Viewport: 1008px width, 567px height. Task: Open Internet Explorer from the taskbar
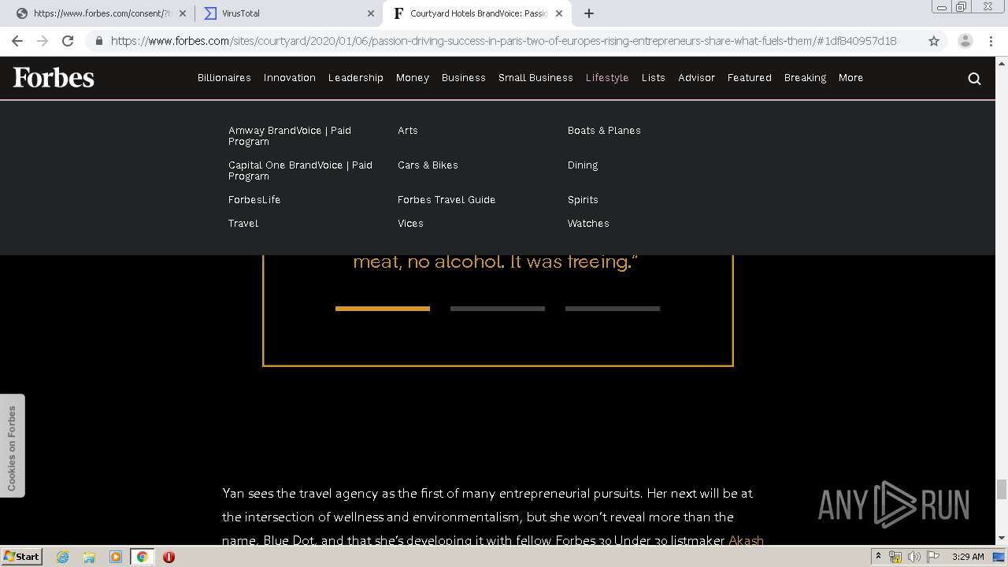pos(63,557)
